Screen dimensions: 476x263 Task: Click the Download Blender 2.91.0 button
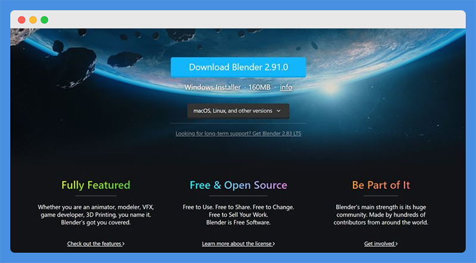[239, 67]
